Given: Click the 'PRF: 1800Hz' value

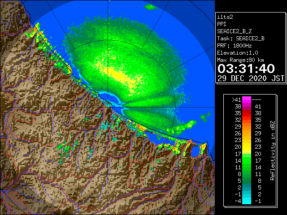Looking at the screenshot, I should pyautogui.click(x=235, y=46).
